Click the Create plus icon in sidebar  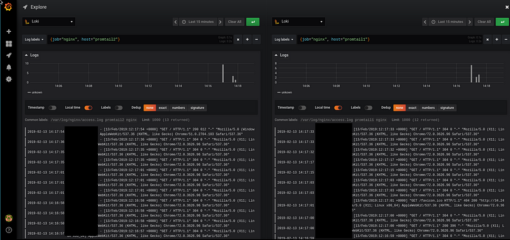9,31
